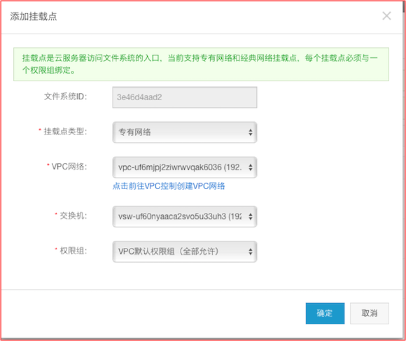Click the 添加挂载点 dialog title
Image resolution: width=406 pixels, height=341 pixels.
(x=34, y=16)
